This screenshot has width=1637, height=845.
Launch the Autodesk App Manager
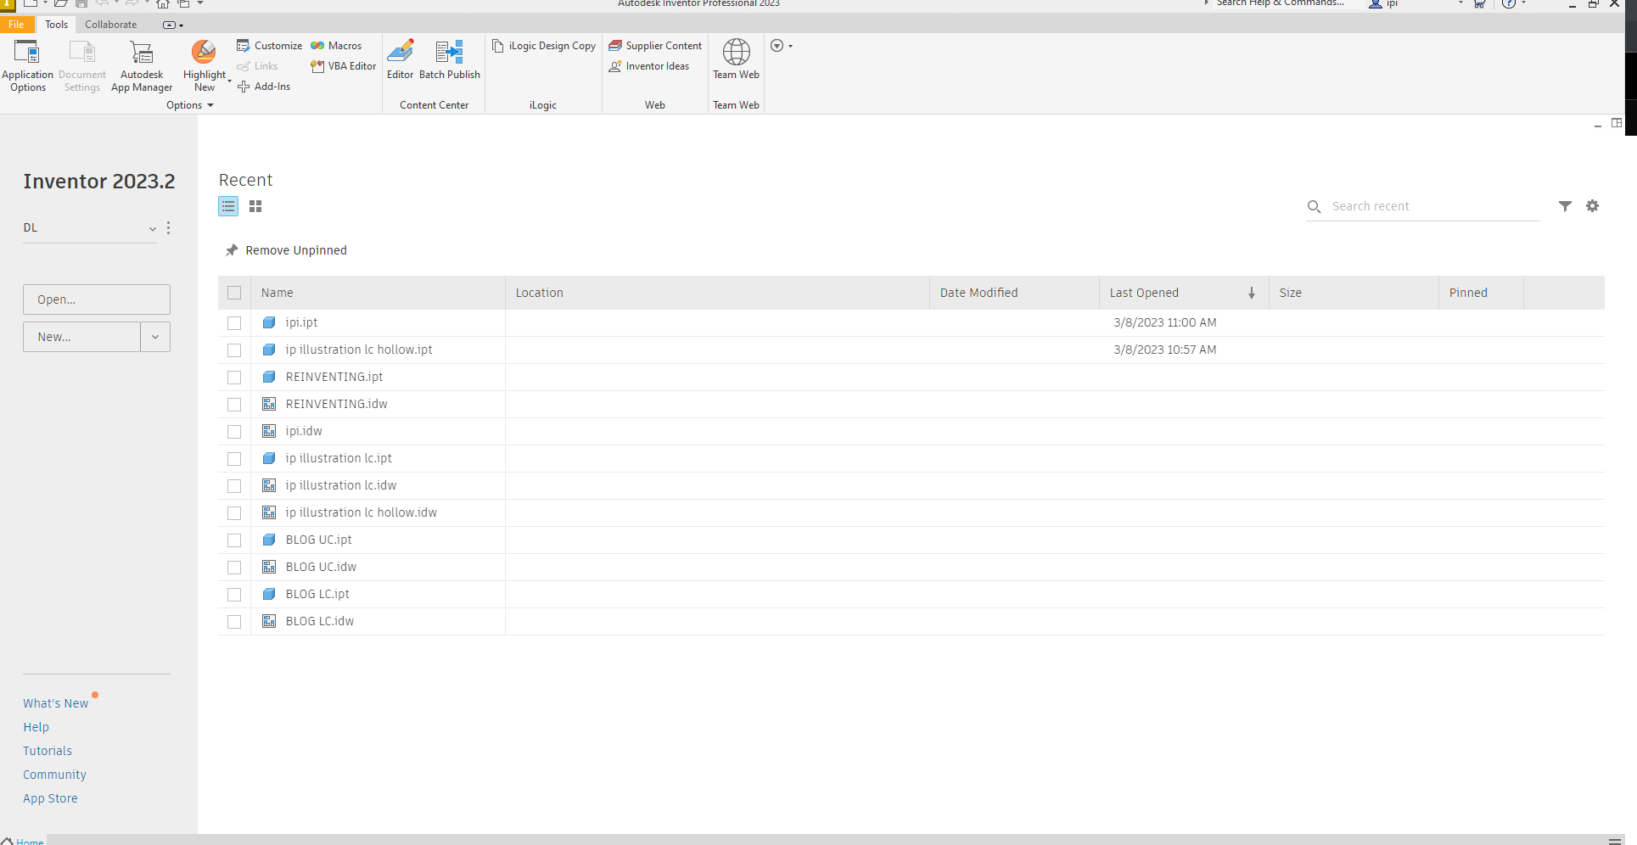(141, 65)
